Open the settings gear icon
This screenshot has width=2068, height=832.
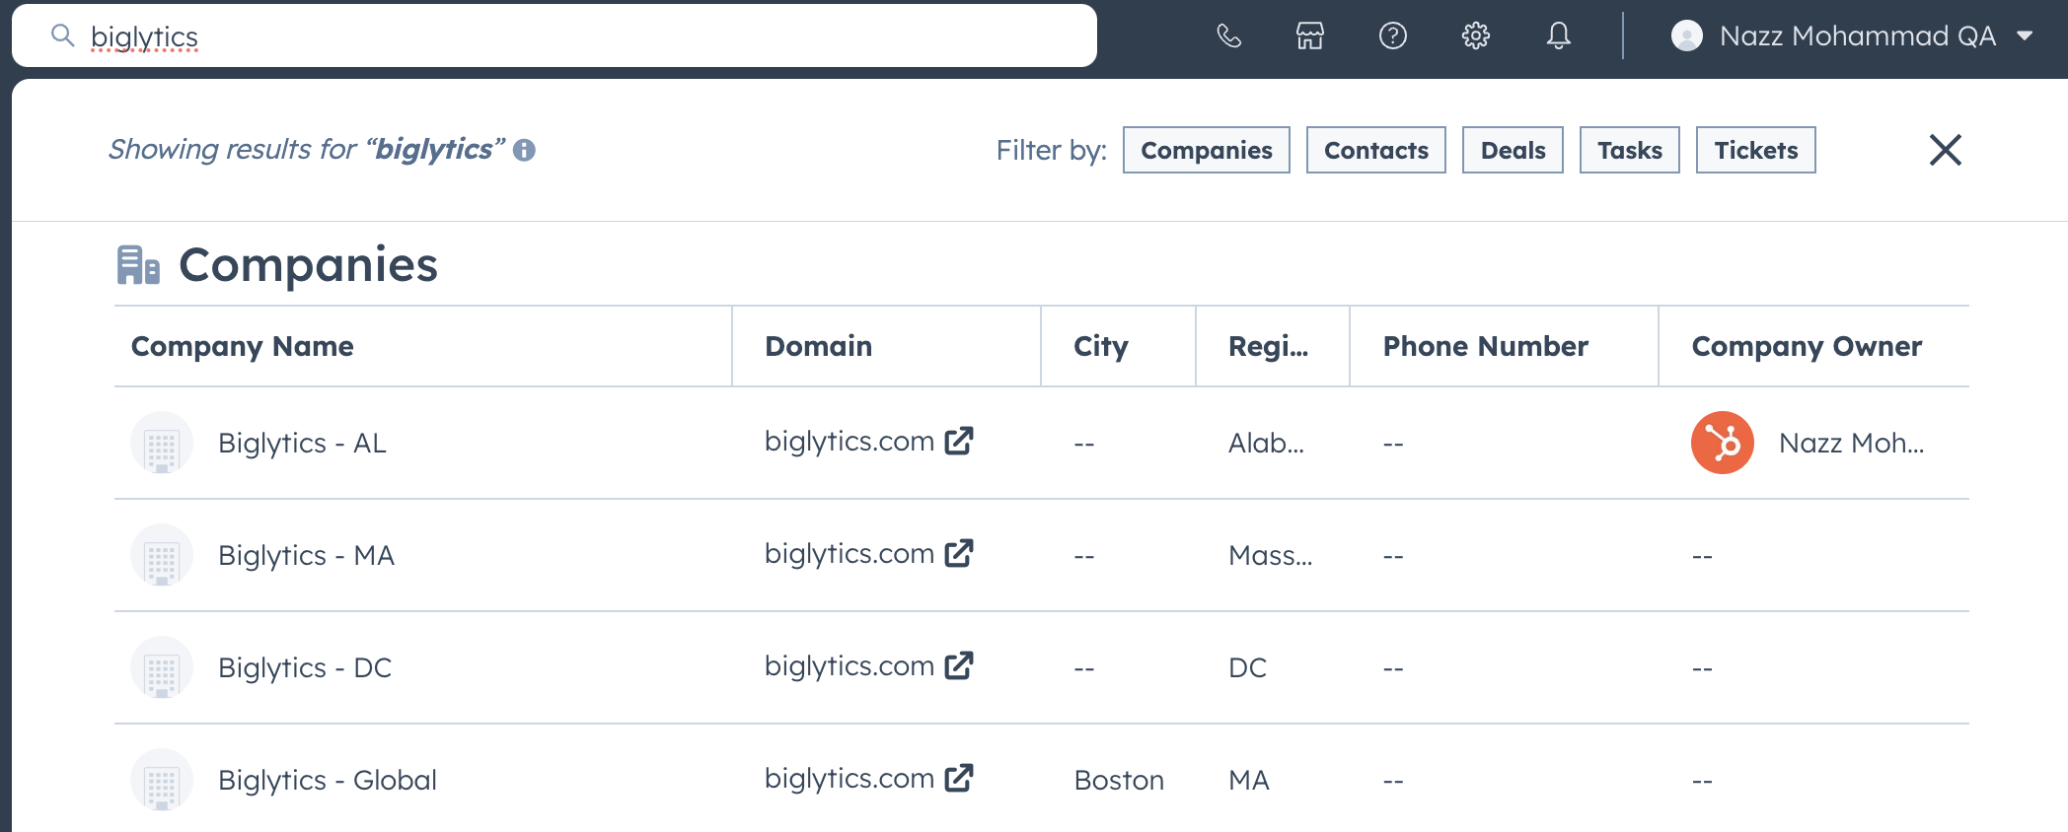[x=1475, y=36]
